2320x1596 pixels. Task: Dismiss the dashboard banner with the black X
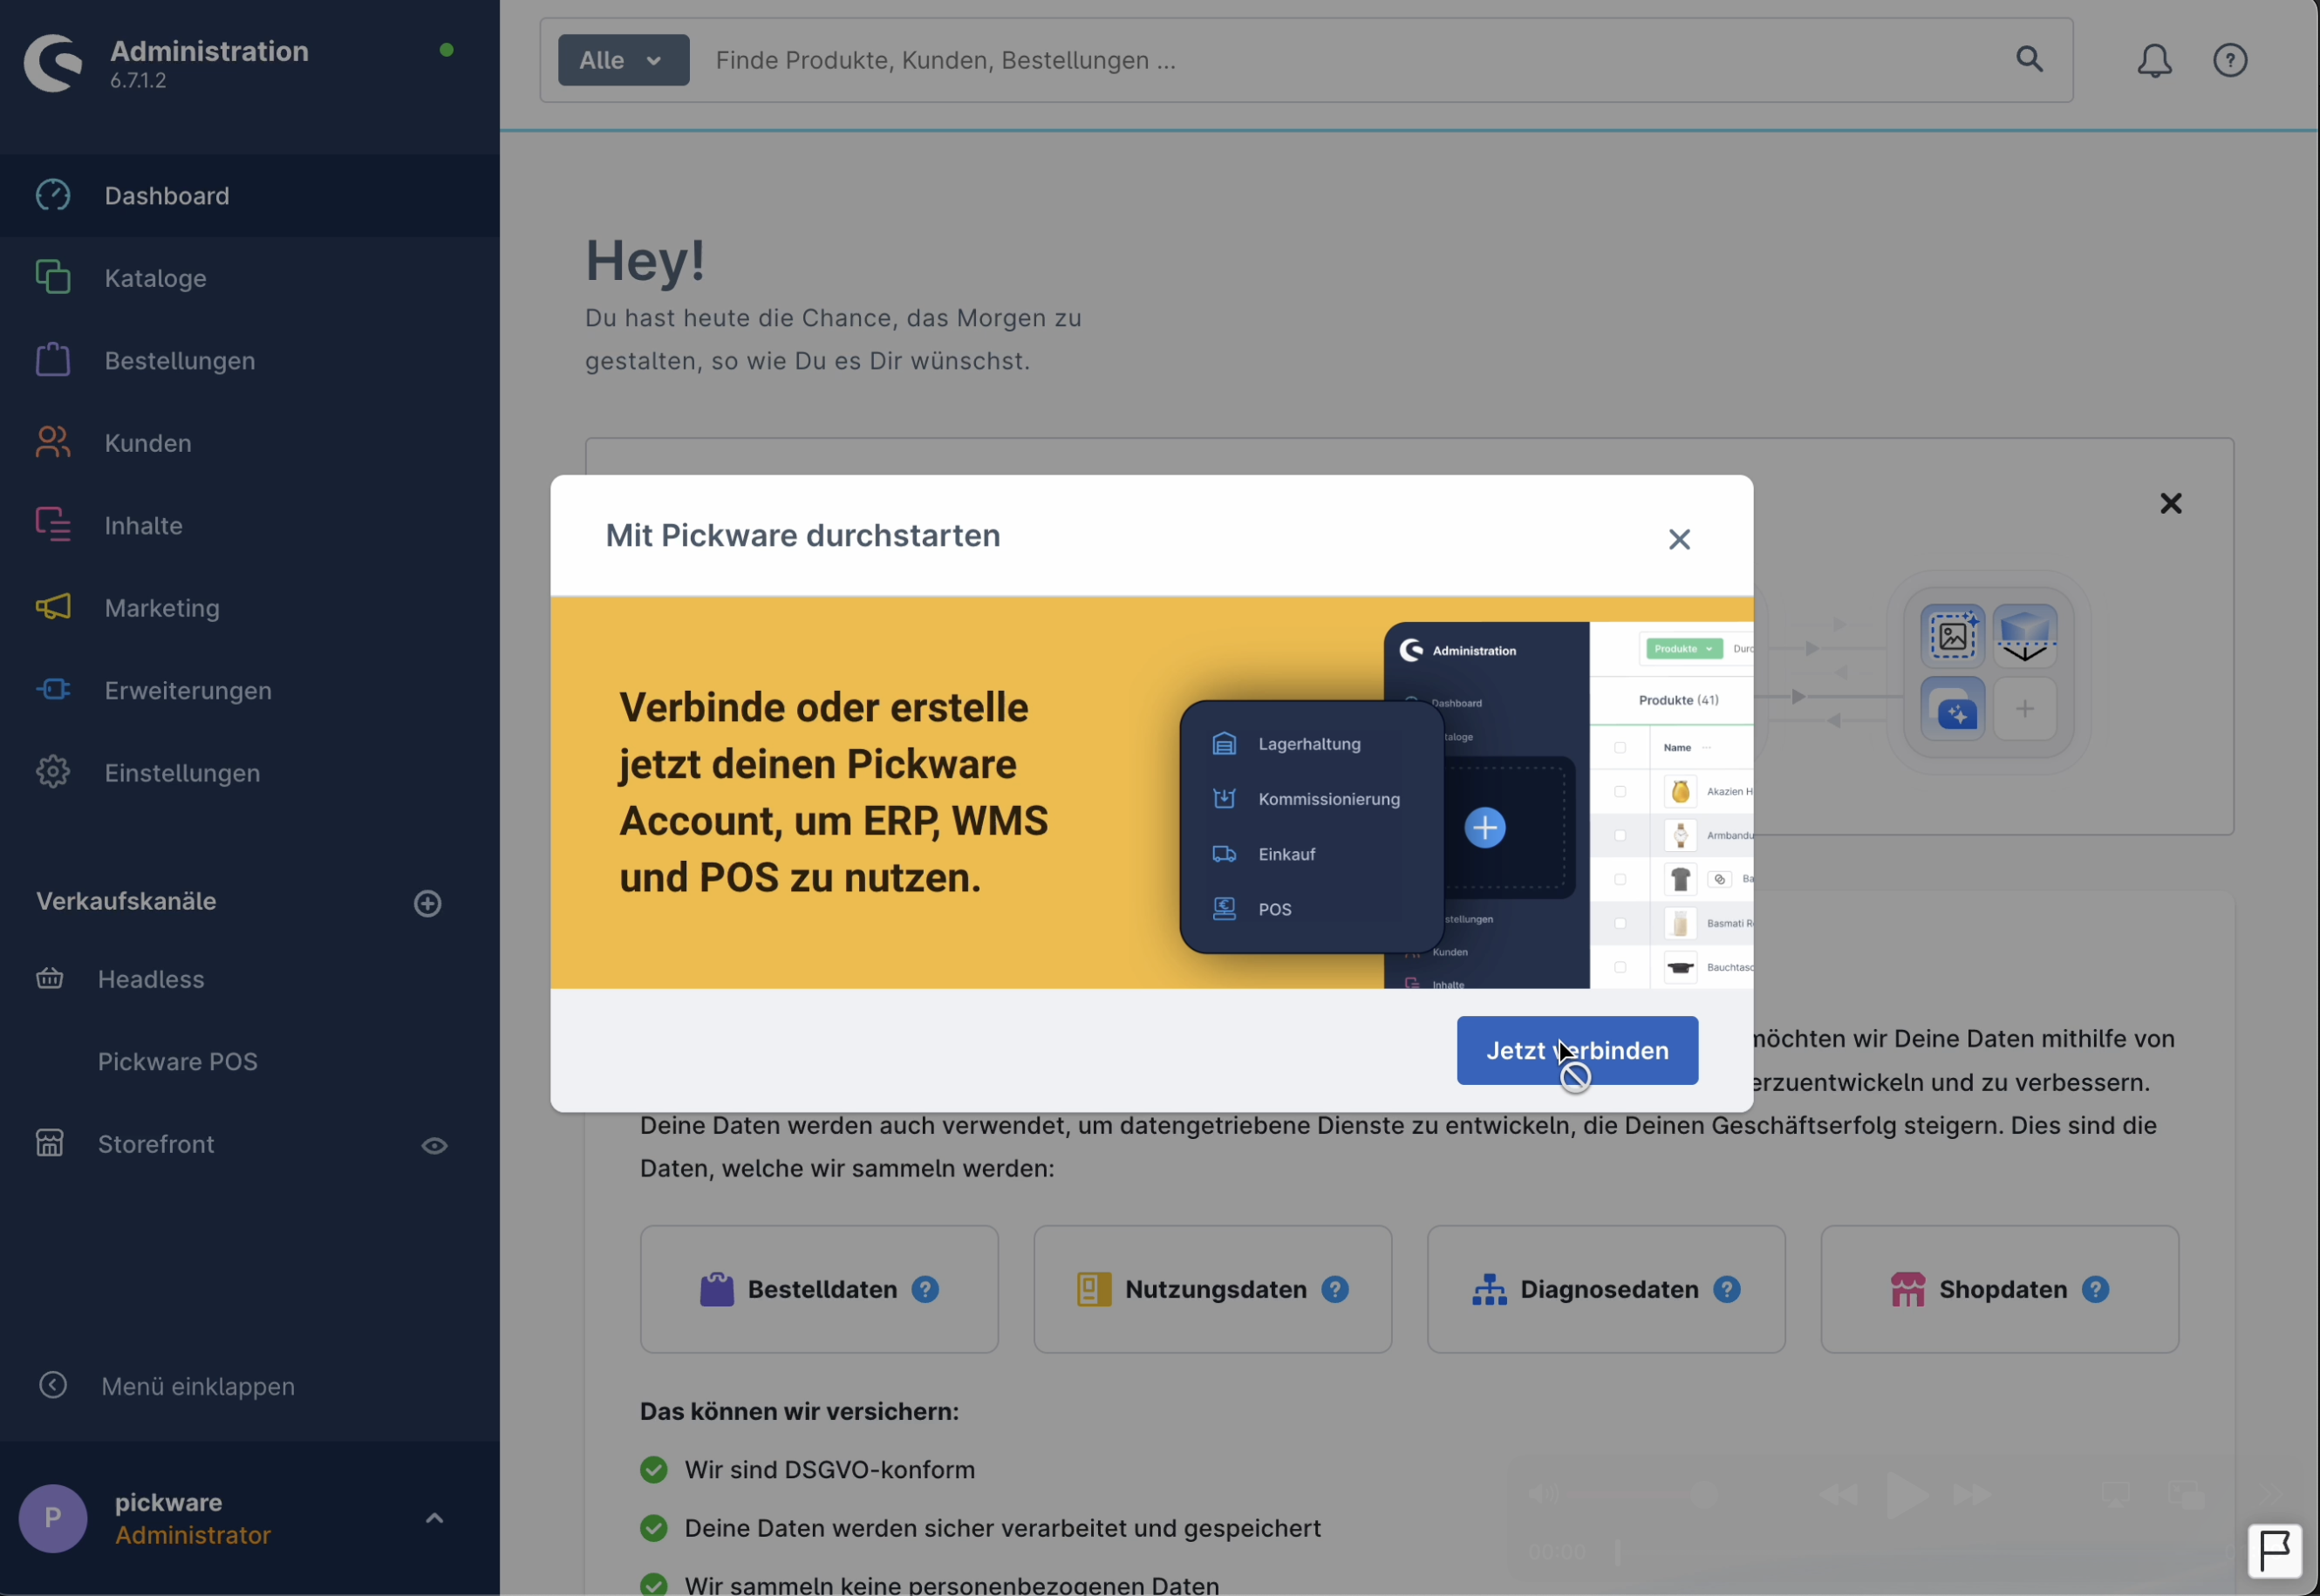tap(2170, 504)
